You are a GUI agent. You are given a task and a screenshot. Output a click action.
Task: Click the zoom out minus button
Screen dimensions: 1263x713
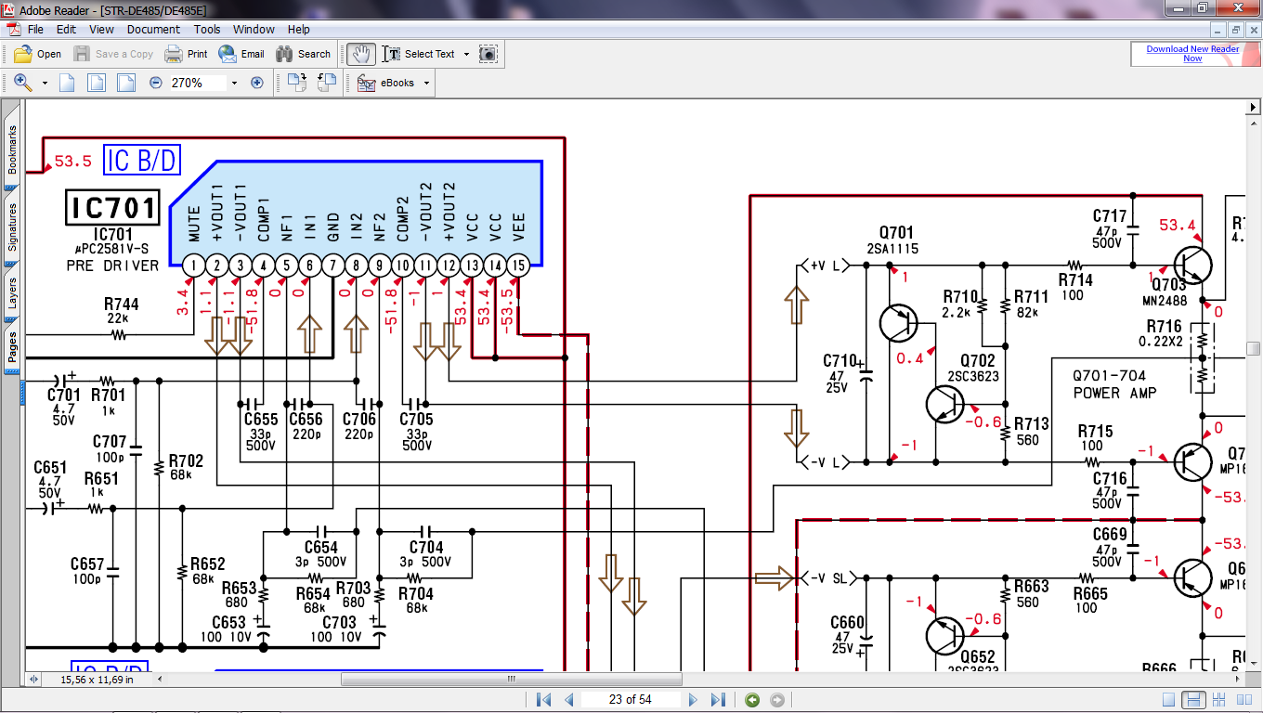pyautogui.click(x=155, y=83)
